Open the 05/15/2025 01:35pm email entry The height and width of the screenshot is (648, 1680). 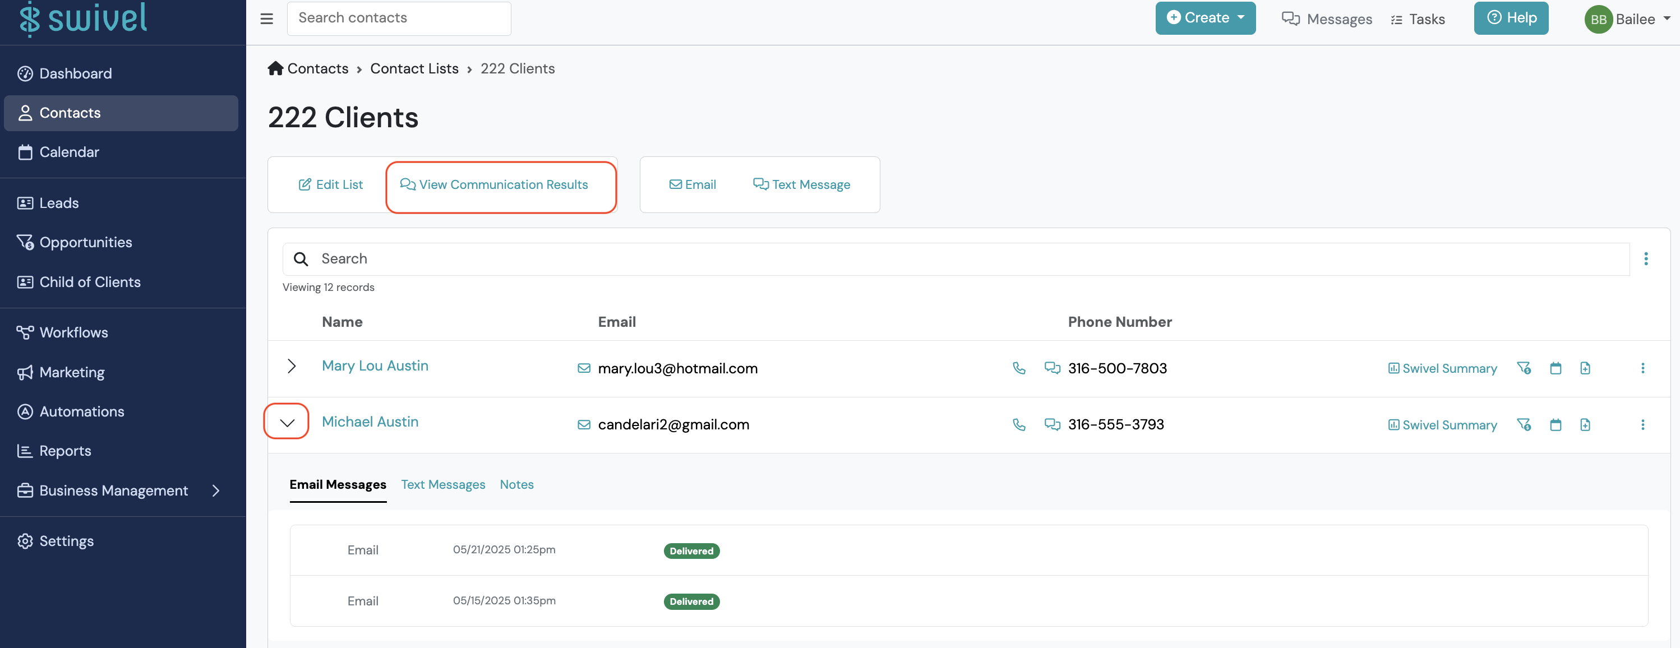pyautogui.click(x=968, y=601)
